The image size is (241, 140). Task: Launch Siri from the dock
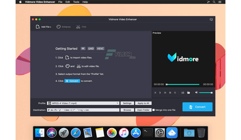pyautogui.click(x=52, y=133)
